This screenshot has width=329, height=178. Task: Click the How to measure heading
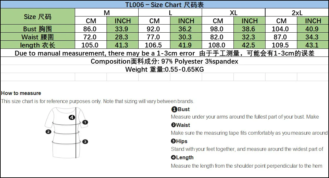(x=21, y=93)
